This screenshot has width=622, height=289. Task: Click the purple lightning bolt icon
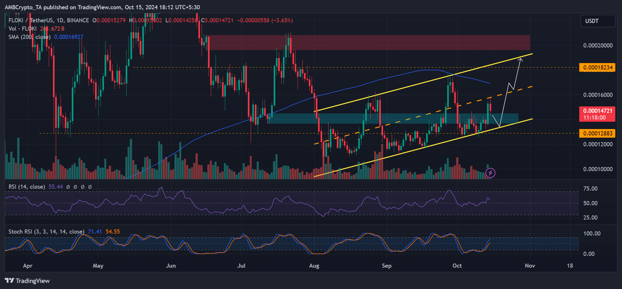(490, 173)
